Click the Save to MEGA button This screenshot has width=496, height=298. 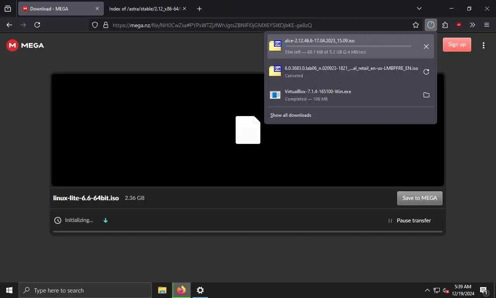click(x=420, y=198)
